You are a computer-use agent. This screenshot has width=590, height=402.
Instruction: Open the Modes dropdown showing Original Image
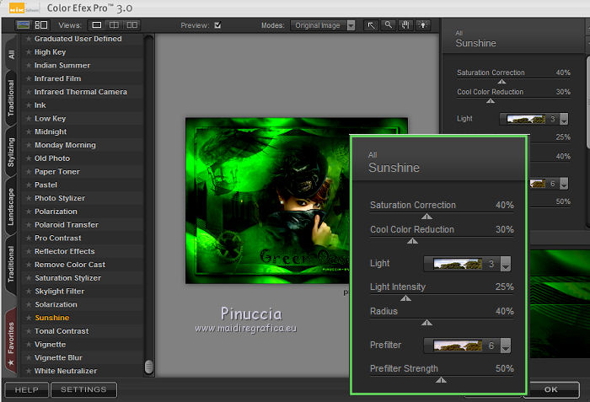click(323, 25)
